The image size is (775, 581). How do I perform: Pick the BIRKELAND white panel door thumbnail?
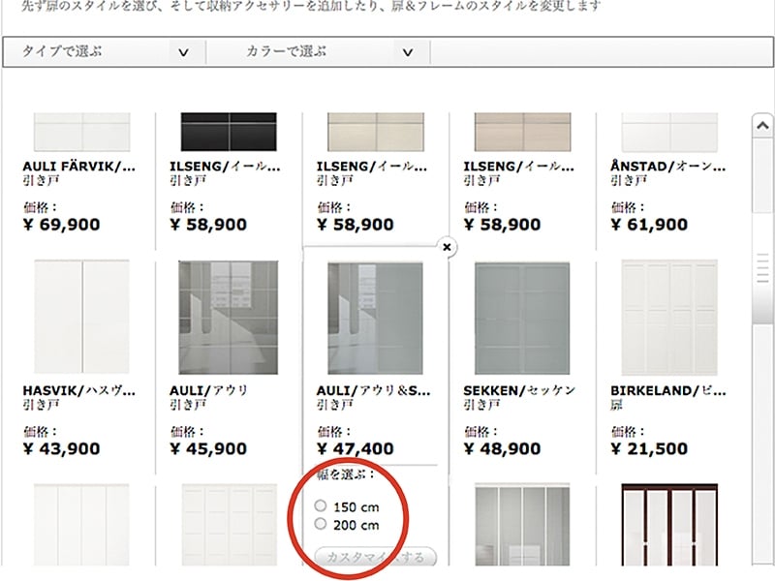pos(669,317)
